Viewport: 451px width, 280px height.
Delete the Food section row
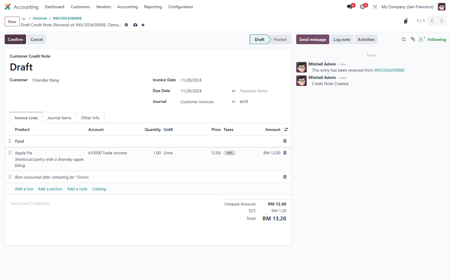pos(285,141)
